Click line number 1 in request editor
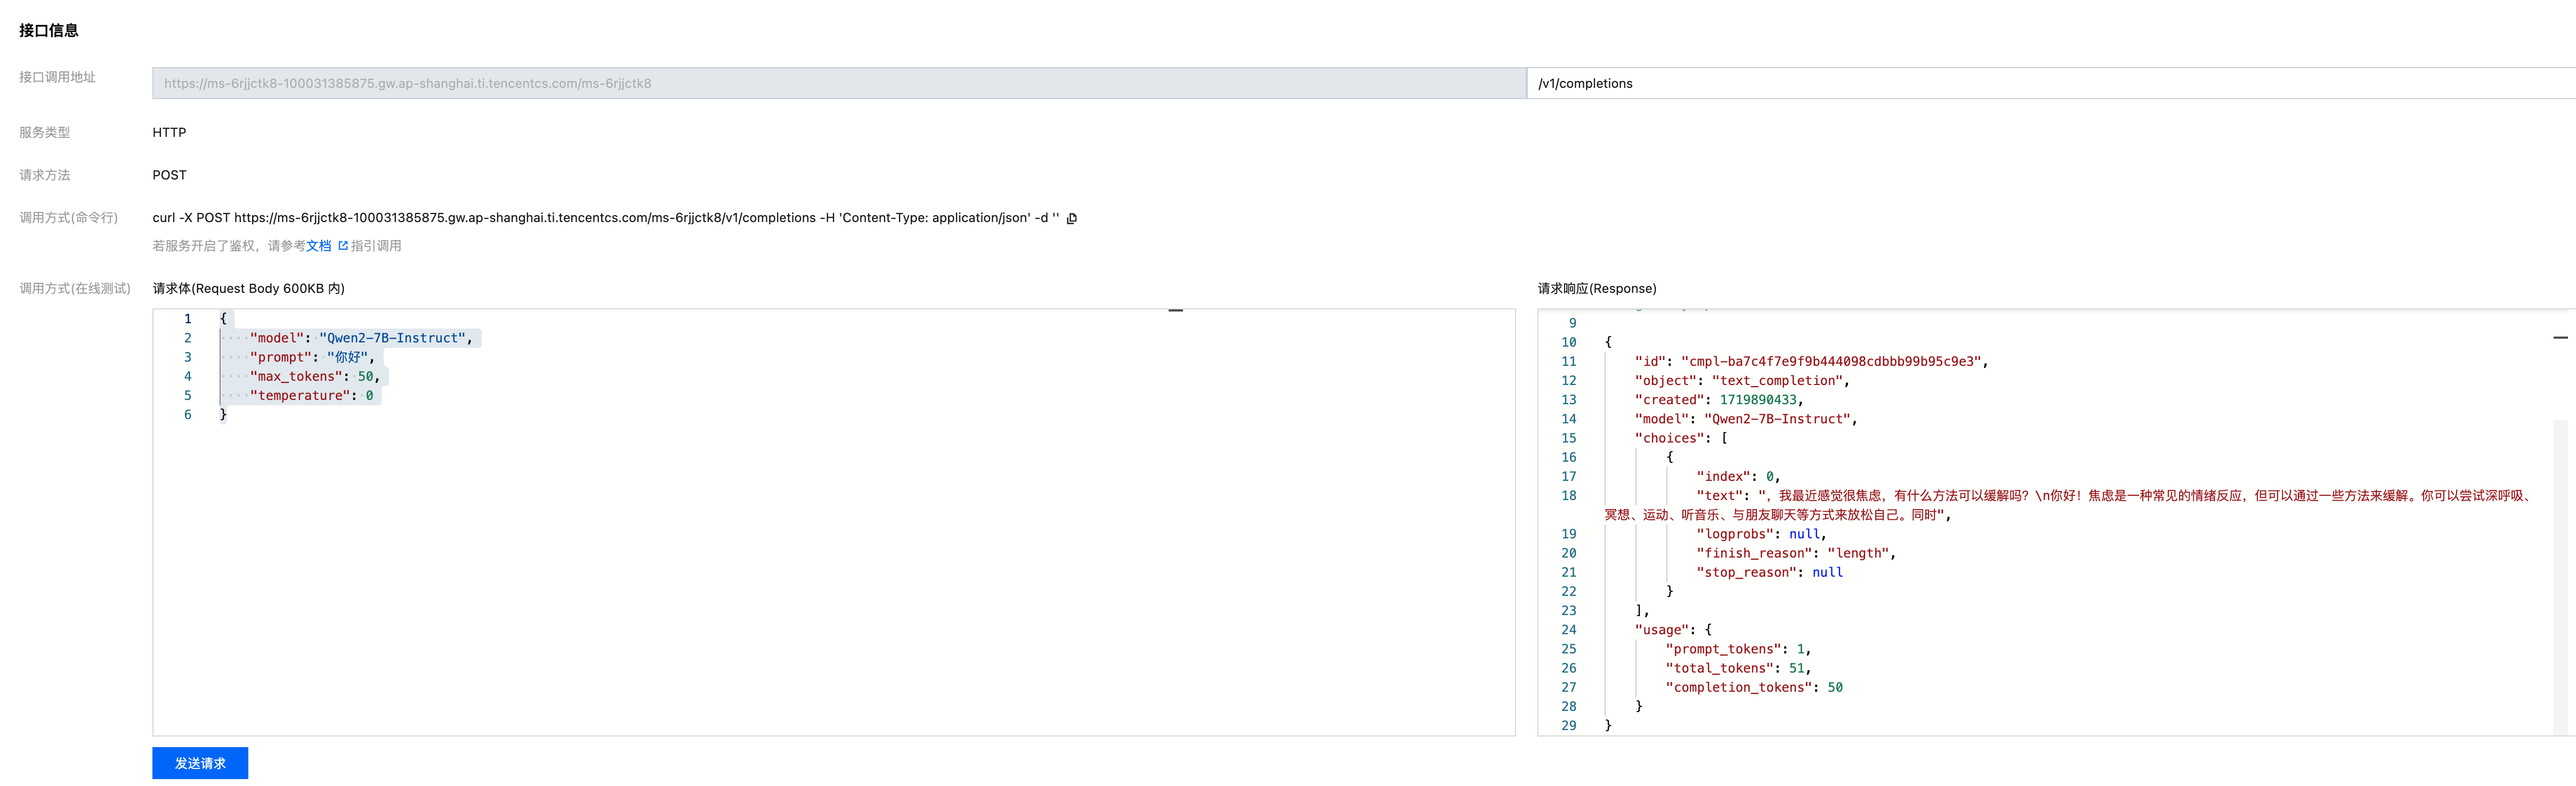 (x=187, y=318)
